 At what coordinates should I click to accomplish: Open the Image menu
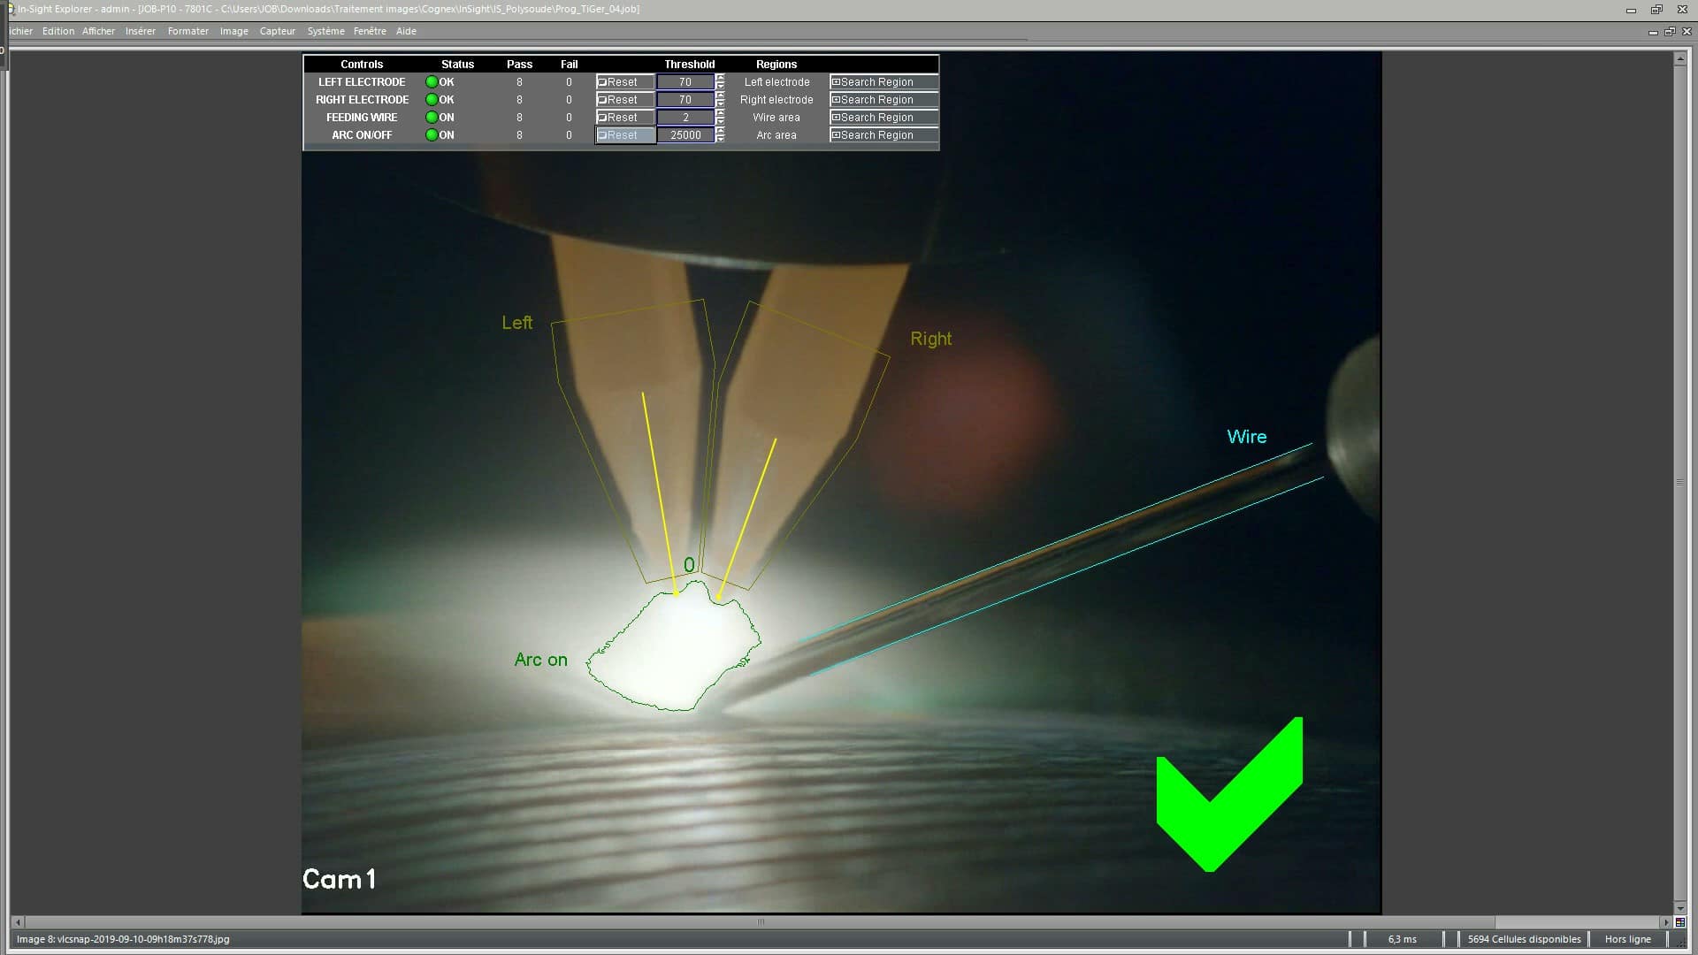[234, 31]
